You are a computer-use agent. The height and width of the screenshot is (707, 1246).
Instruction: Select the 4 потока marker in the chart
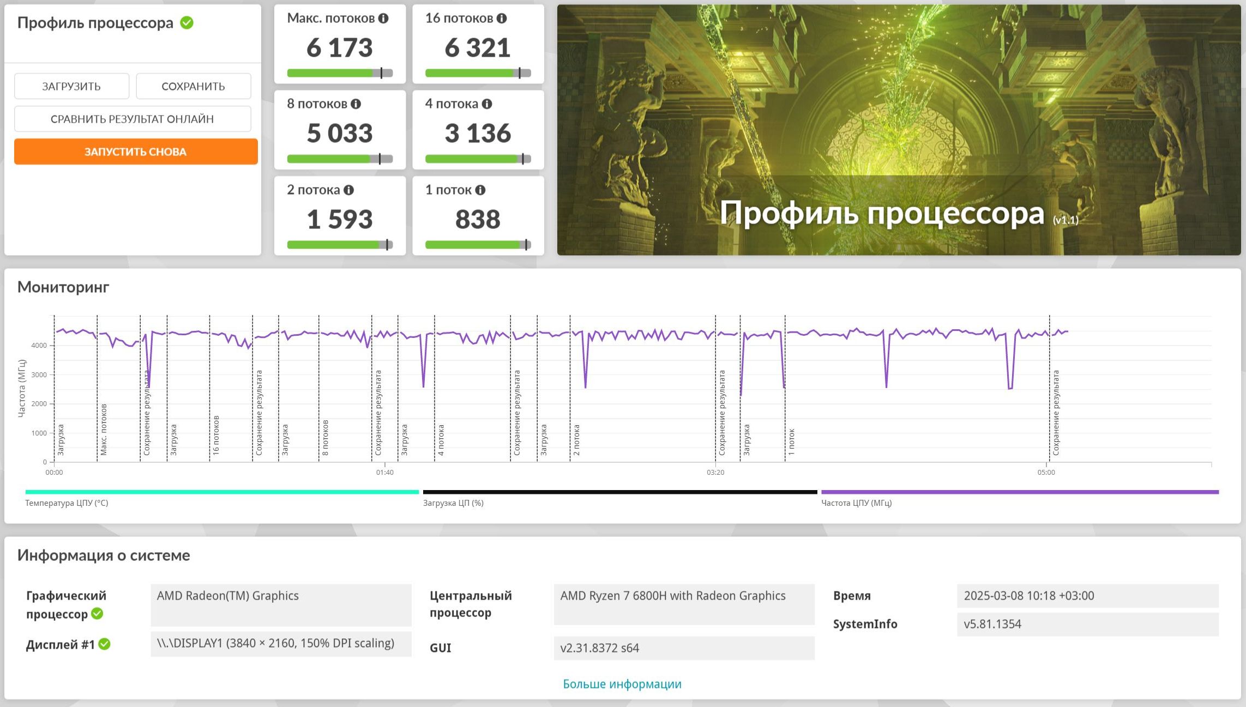441,440
